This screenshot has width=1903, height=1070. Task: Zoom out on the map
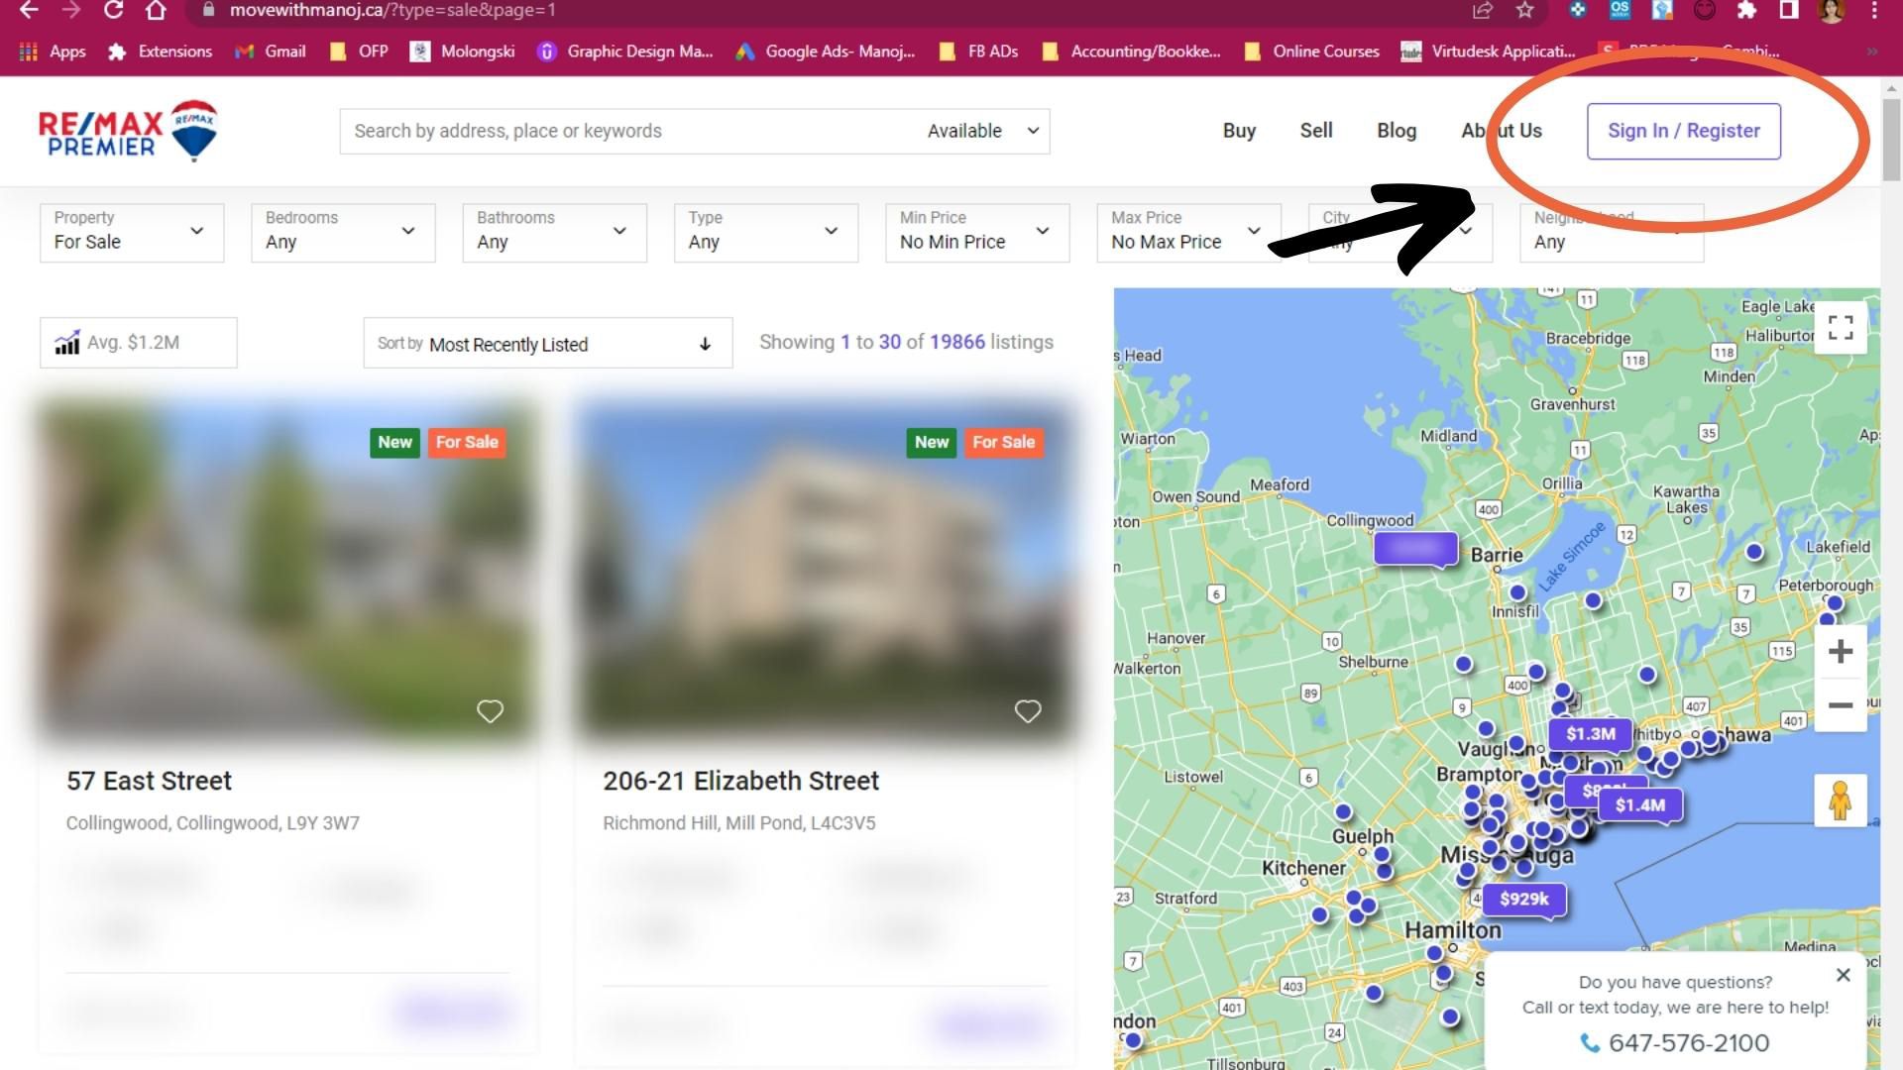pyautogui.click(x=1841, y=705)
